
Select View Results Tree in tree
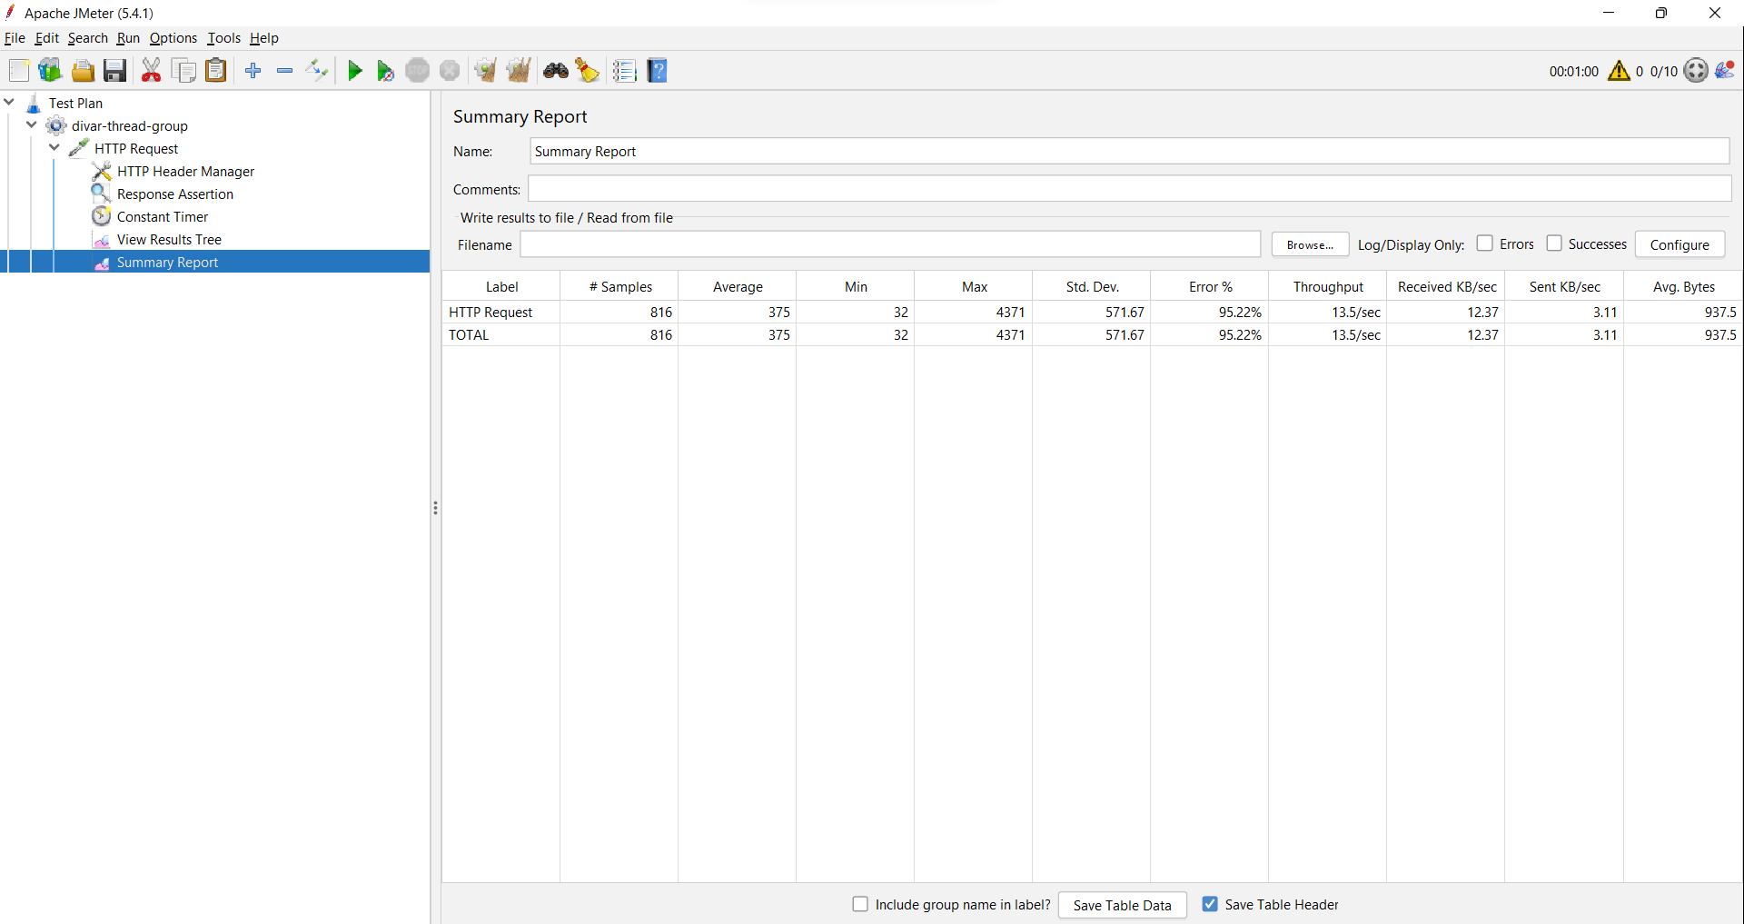click(169, 239)
